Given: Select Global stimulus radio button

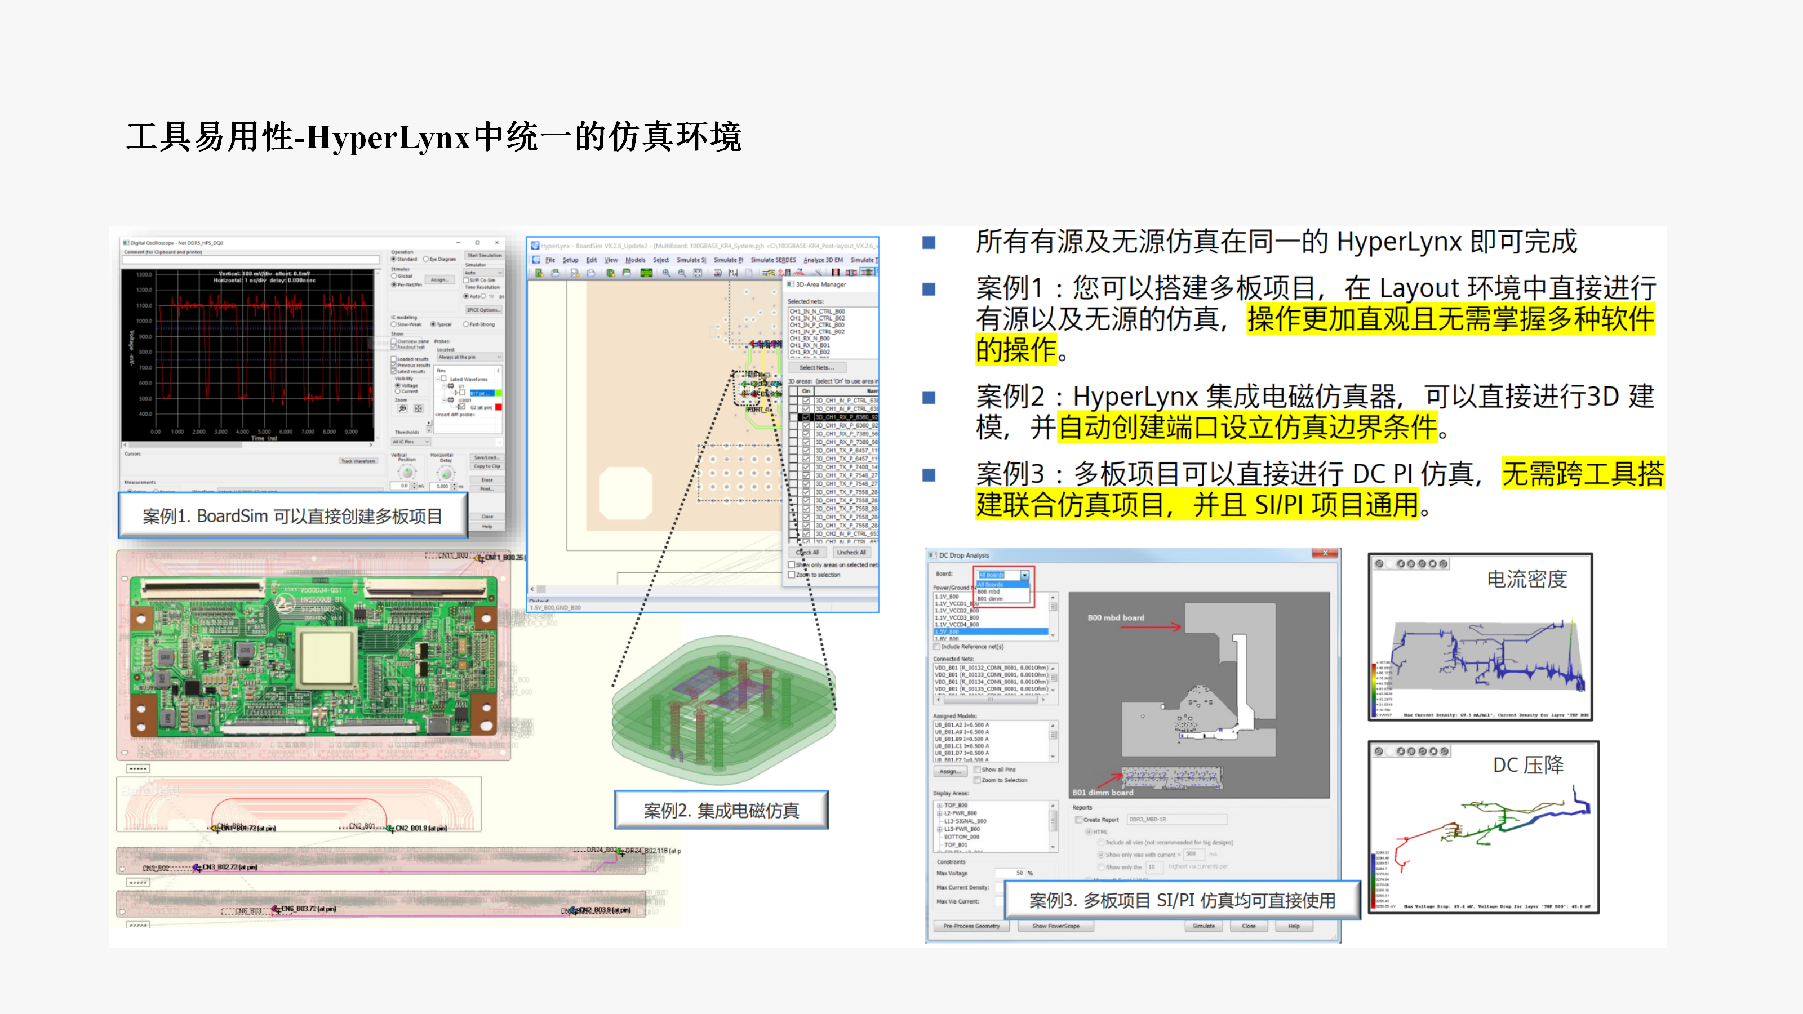Looking at the screenshot, I should 394,277.
